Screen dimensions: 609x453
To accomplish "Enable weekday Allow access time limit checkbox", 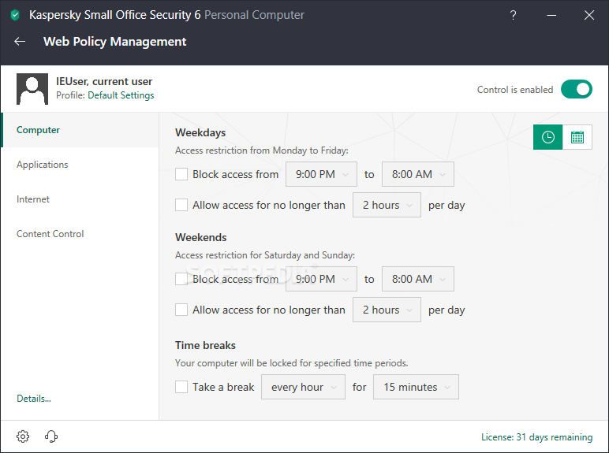I will click(181, 205).
